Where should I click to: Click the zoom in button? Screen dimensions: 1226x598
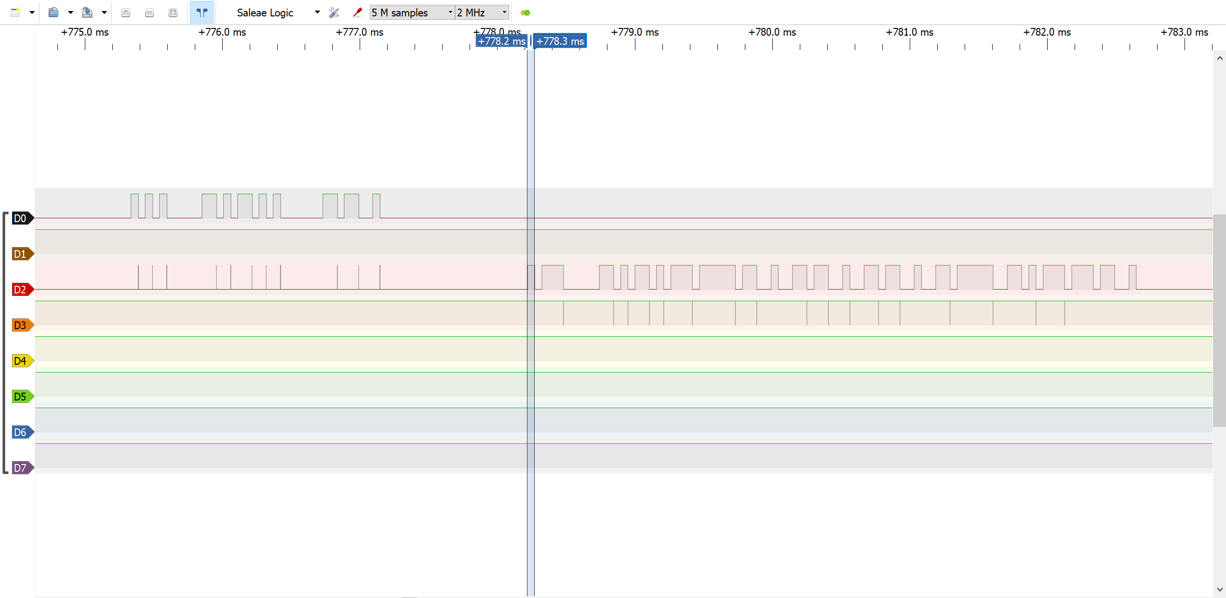coord(126,13)
